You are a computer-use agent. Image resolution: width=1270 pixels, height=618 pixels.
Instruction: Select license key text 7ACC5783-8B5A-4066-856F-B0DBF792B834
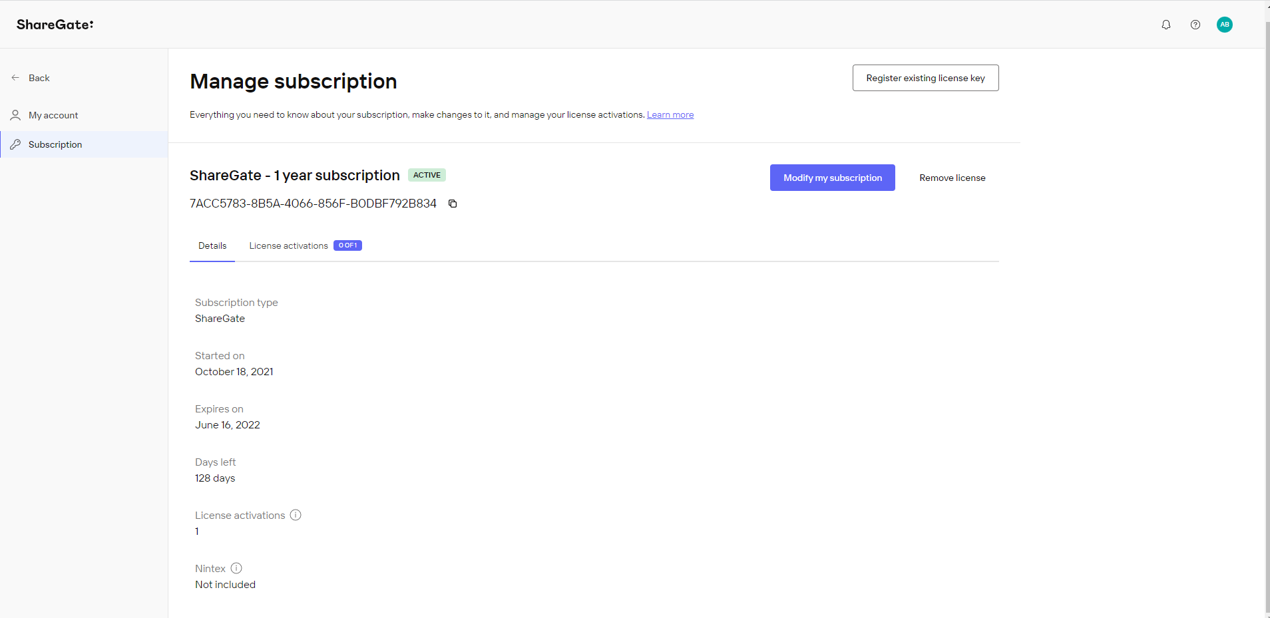[x=313, y=204]
